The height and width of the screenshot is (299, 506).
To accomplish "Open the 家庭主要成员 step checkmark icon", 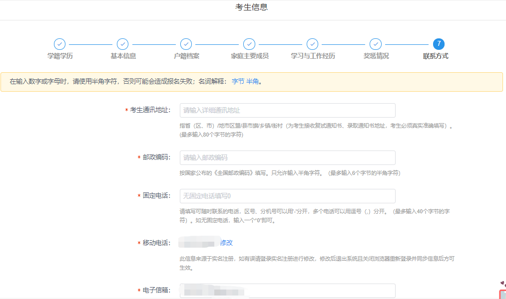I will click(249, 44).
